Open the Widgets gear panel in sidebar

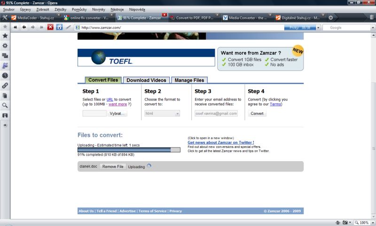[5, 46]
